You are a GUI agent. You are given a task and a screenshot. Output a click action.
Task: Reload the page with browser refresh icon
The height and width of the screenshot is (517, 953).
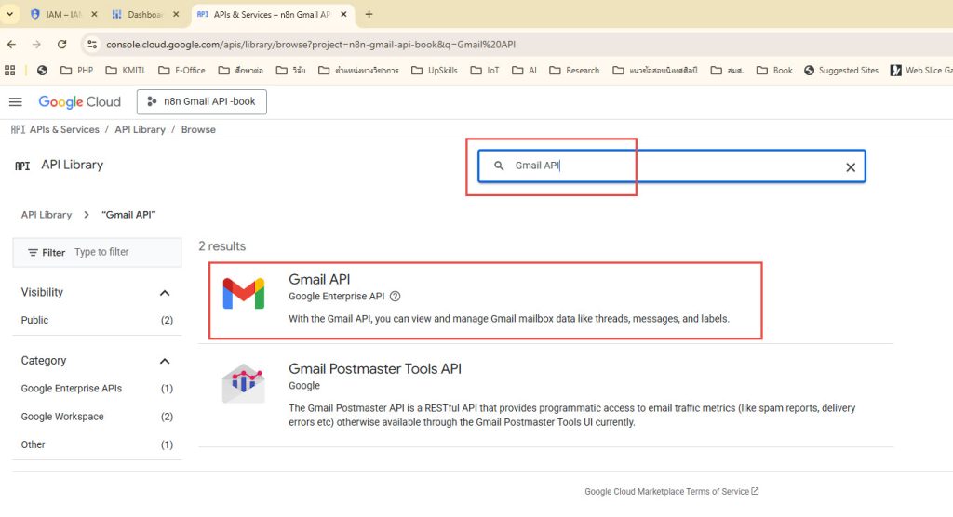(x=61, y=44)
